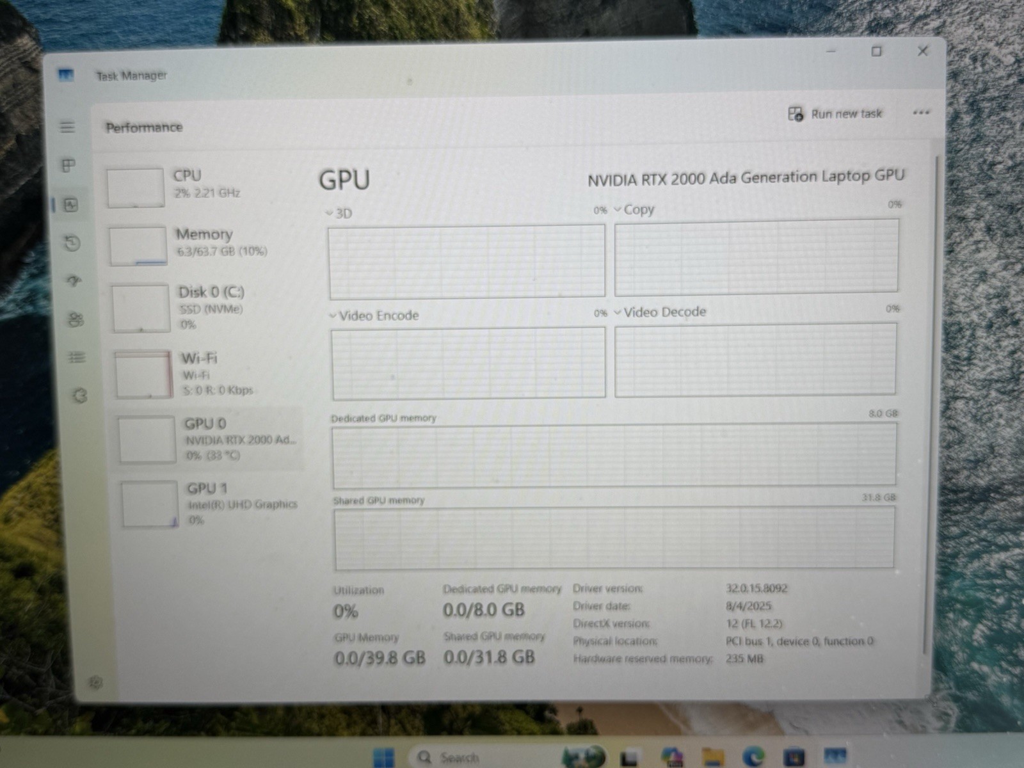This screenshot has width=1024, height=768.
Task: Click the Run new task button
Action: [835, 114]
